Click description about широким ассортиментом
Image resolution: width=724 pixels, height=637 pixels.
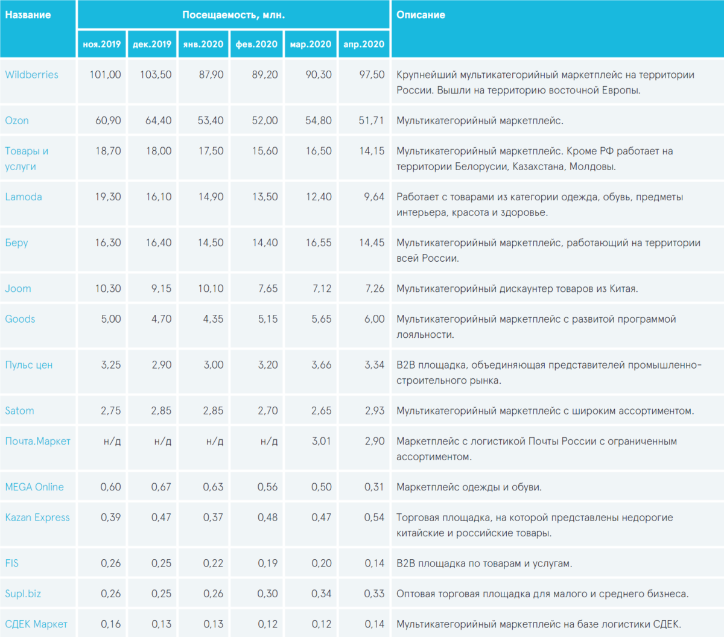(545, 411)
